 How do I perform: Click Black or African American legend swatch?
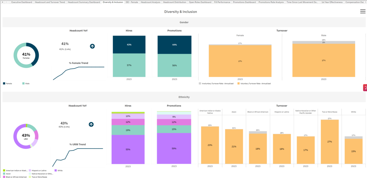point(4,177)
